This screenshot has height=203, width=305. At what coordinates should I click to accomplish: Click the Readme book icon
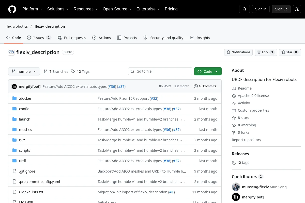234,88
